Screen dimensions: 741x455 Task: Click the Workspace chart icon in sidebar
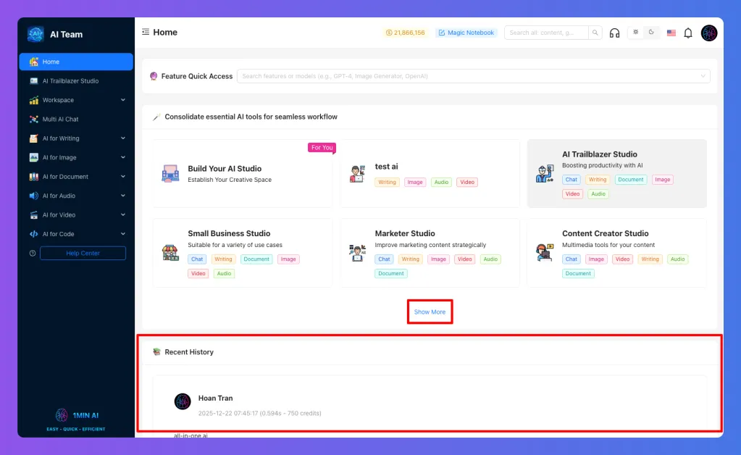(x=33, y=100)
